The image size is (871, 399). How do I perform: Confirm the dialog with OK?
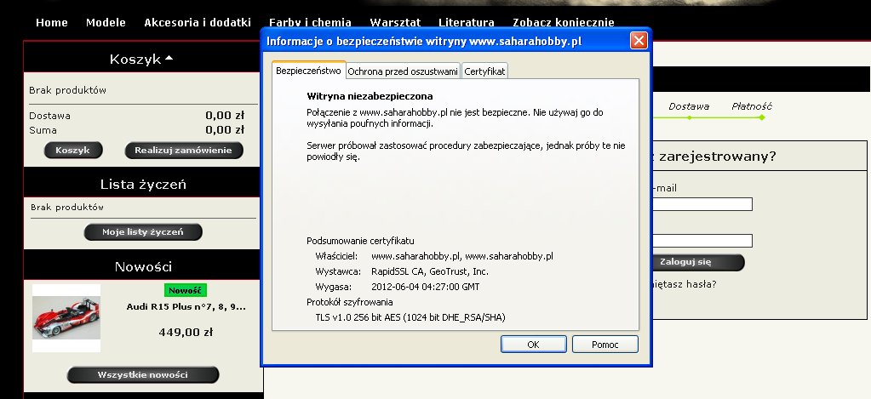pos(533,344)
